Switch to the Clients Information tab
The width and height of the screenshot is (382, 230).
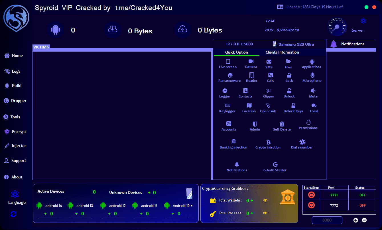coord(282,52)
